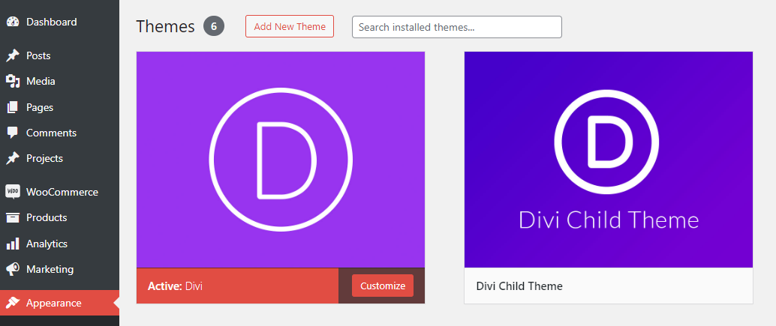Viewport: 776px width, 326px height.
Task: Click the Products archive box icon
Action: click(x=12, y=218)
